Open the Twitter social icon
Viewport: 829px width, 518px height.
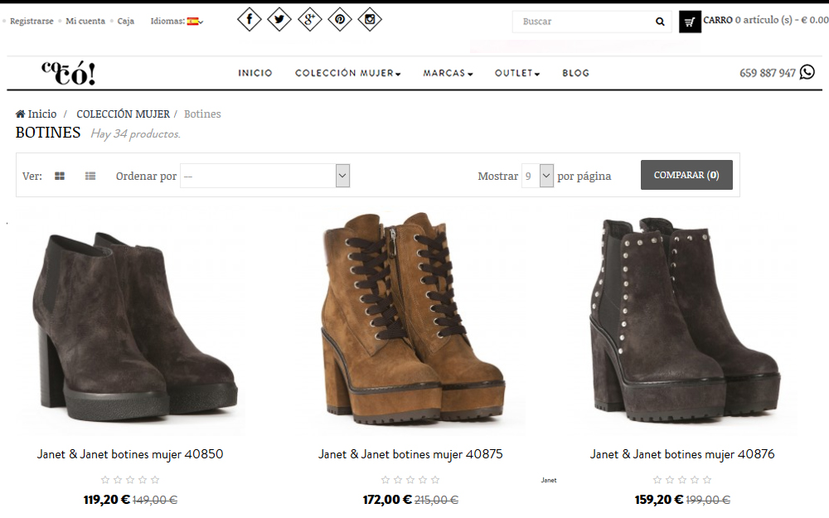[x=279, y=20]
